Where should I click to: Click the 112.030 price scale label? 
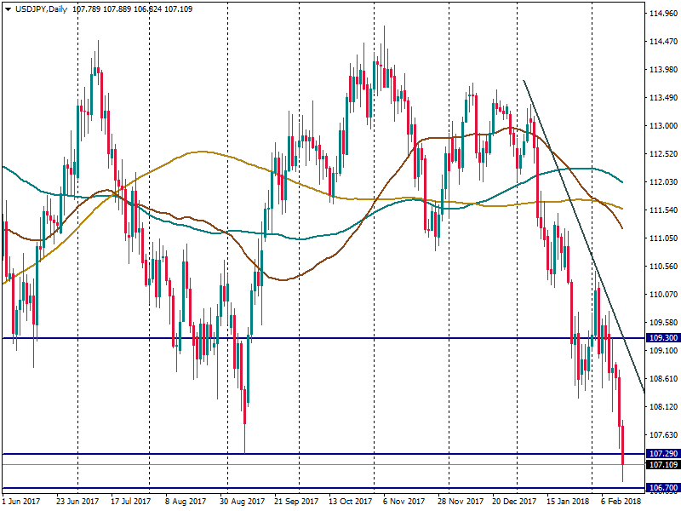(662, 182)
